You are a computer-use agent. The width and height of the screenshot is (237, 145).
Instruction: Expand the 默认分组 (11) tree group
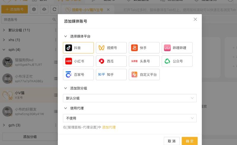tap(4, 30)
